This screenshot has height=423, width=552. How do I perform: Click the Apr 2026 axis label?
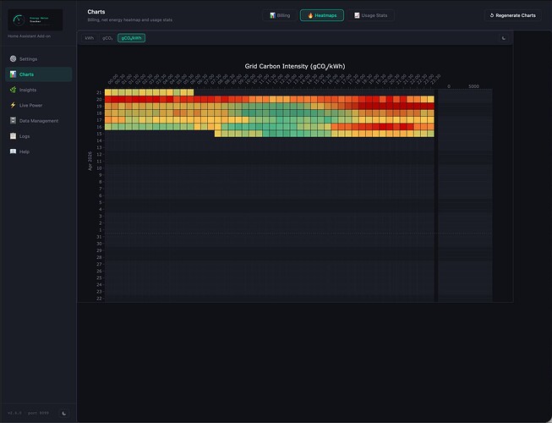tap(90, 161)
